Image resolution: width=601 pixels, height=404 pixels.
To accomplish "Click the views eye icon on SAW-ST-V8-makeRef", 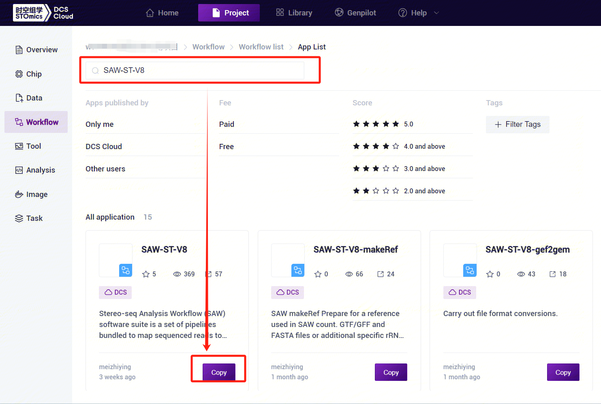I will pos(349,274).
